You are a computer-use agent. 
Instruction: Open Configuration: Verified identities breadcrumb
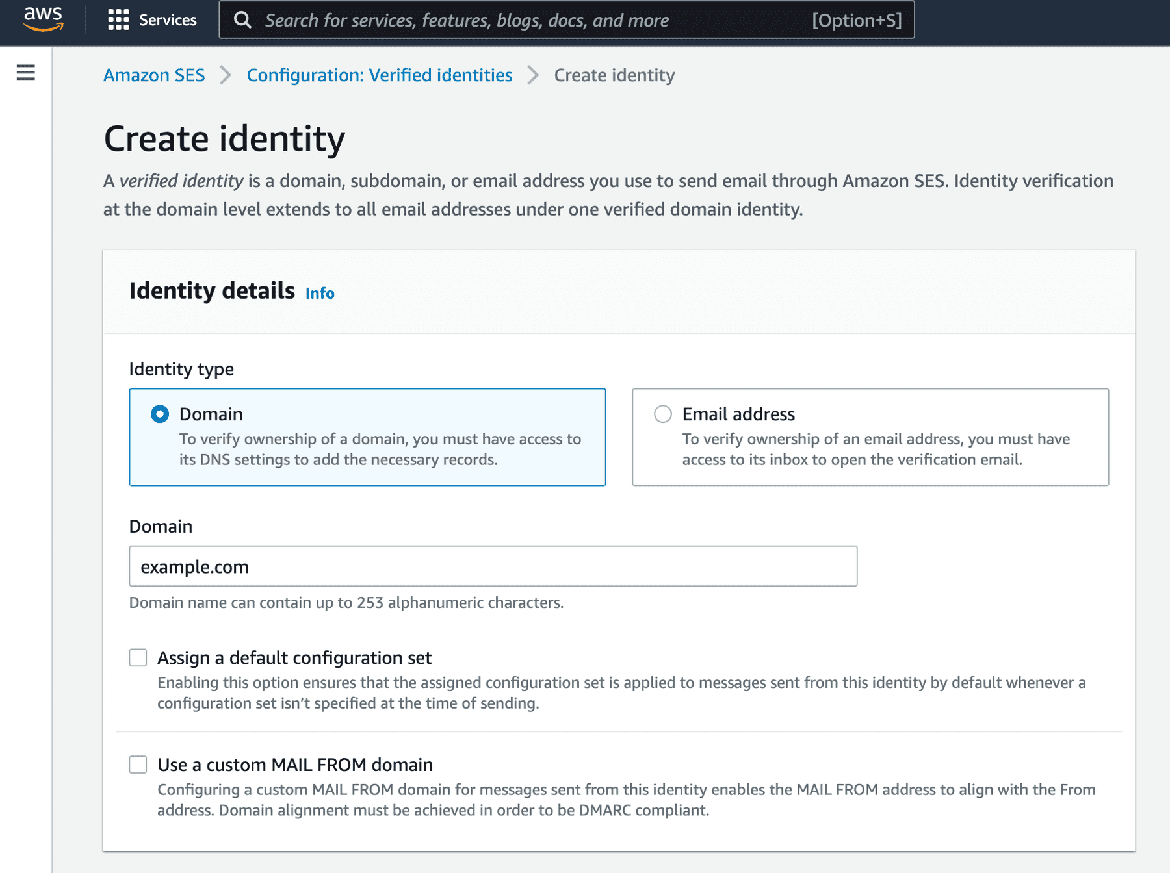380,75
